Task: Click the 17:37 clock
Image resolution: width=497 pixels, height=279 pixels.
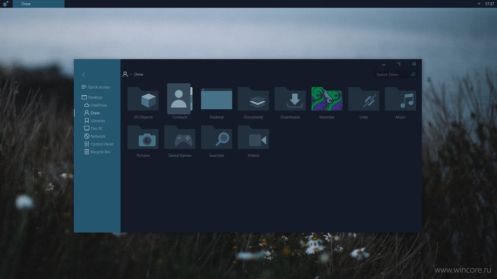Action: click(490, 4)
